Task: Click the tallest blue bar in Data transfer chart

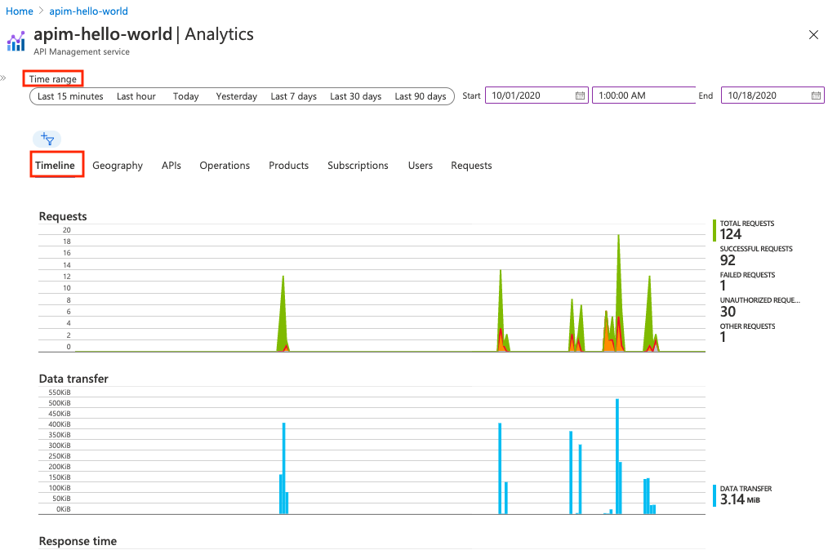Action: point(617,456)
